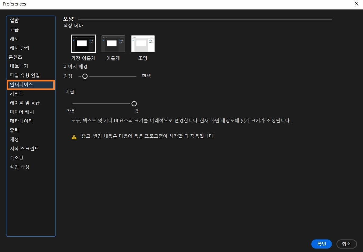The height and width of the screenshot is (252, 363).
Task: Confirm preferences with the 확인 button
Action: coord(321,244)
